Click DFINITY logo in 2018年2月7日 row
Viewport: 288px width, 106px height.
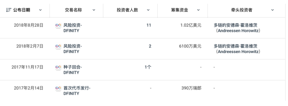pyautogui.click(x=58, y=46)
